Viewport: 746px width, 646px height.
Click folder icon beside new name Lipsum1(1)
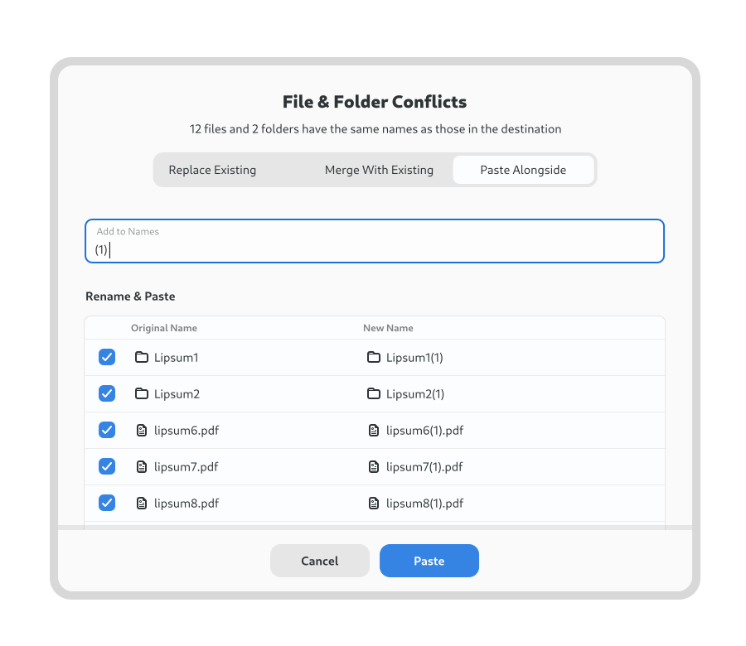pos(374,357)
